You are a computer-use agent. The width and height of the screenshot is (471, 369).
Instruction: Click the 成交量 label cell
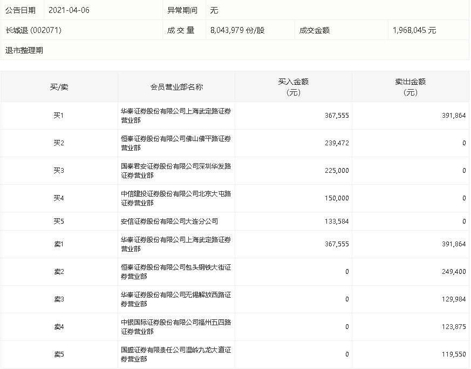pos(181,30)
